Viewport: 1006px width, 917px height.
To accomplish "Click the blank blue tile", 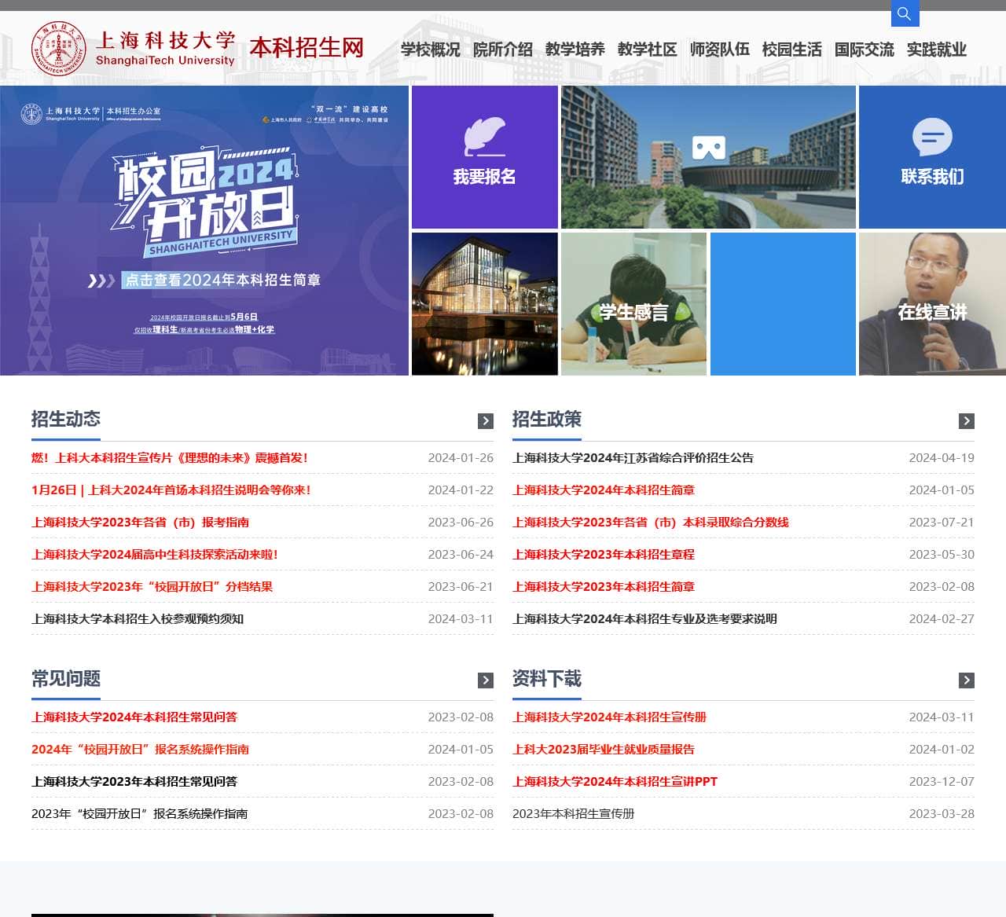I will click(783, 304).
